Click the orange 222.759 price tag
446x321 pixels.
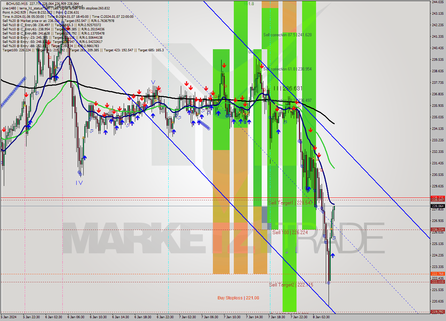[x=438, y=274]
